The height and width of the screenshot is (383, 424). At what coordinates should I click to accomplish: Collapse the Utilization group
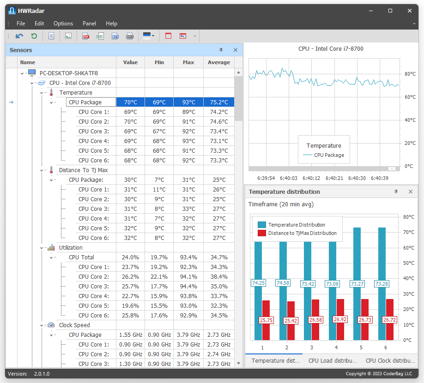click(x=42, y=248)
